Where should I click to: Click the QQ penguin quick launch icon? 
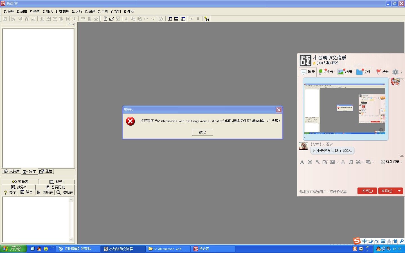(x=39, y=249)
